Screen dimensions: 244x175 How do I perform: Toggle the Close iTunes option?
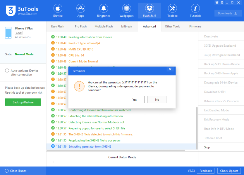point(7,171)
